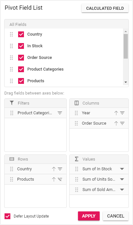Select the Country item in Rows
The width and height of the screenshot is (133, 225).
(x=36, y=169)
